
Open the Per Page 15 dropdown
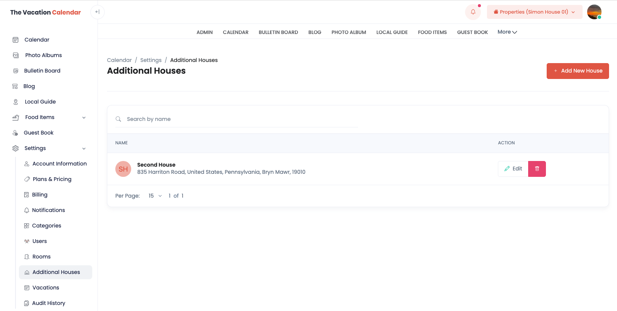click(155, 196)
